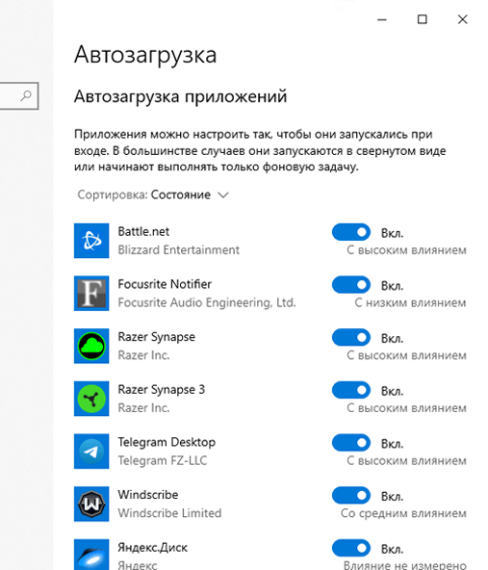
Task: Click the Яндекс.Диск name text
Action: coord(153,548)
